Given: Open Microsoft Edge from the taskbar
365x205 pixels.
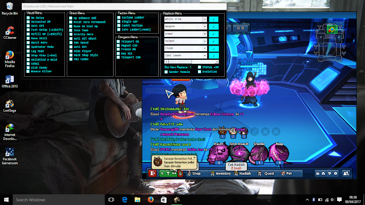Looking at the screenshot, I should pyautogui.click(x=124, y=200).
